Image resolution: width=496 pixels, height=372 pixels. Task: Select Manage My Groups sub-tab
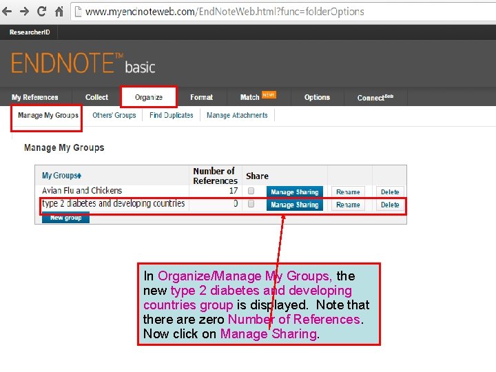point(48,115)
